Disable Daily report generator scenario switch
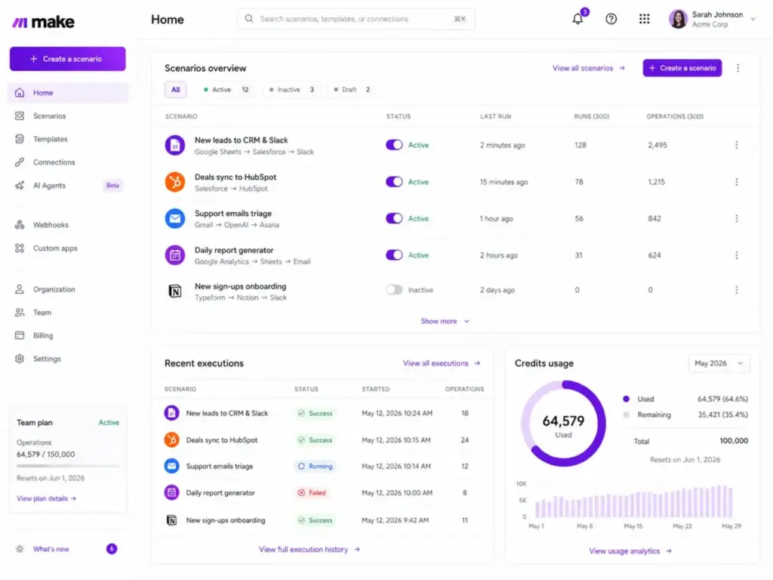This screenshot has height=580, width=773. [394, 255]
